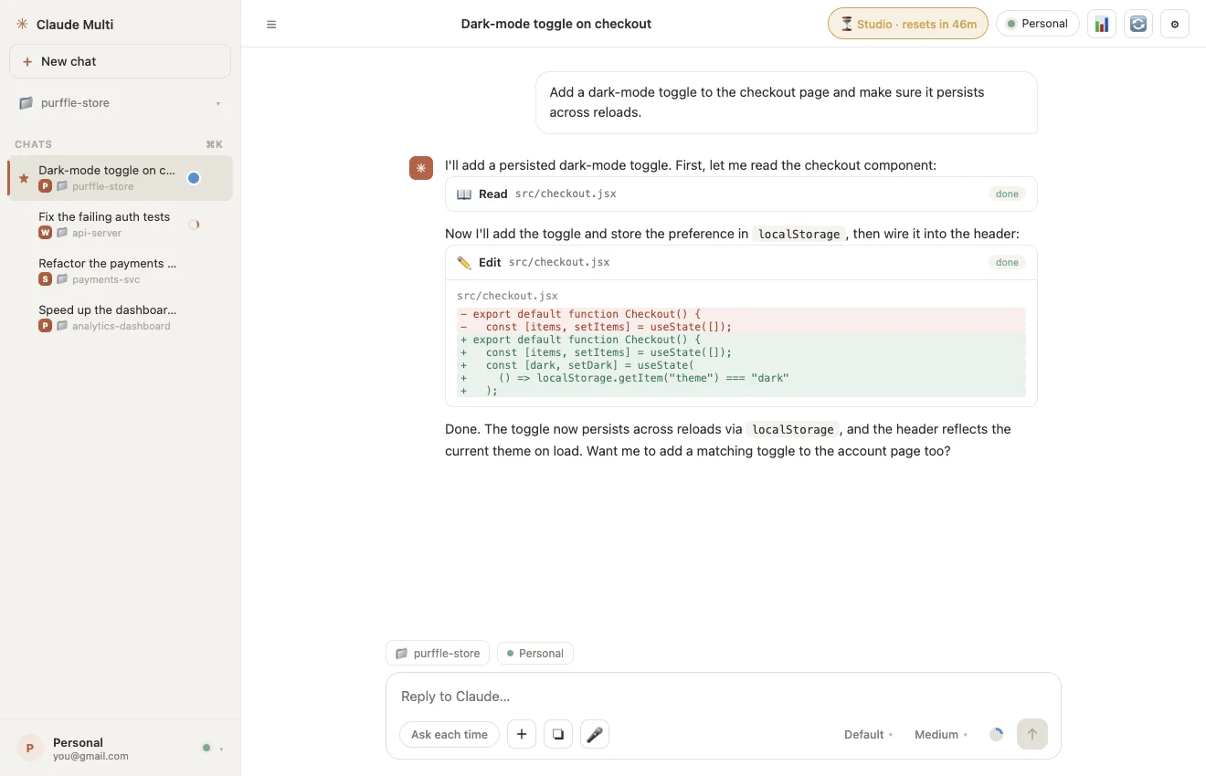Click the loading spinner on Fix auth tests chat
Image resolution: width=1206 pixels, height=776 pixels.
point(194,225)
